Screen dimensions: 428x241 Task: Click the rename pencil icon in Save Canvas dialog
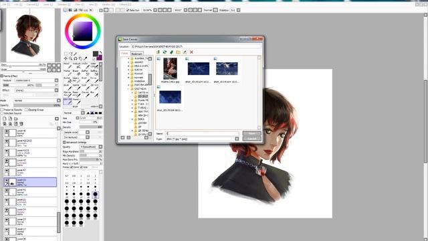click(x=185, y=52)
